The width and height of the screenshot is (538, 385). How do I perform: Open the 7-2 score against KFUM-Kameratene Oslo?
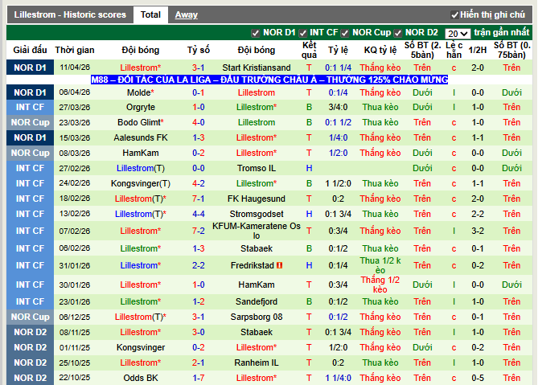point(198,231)
